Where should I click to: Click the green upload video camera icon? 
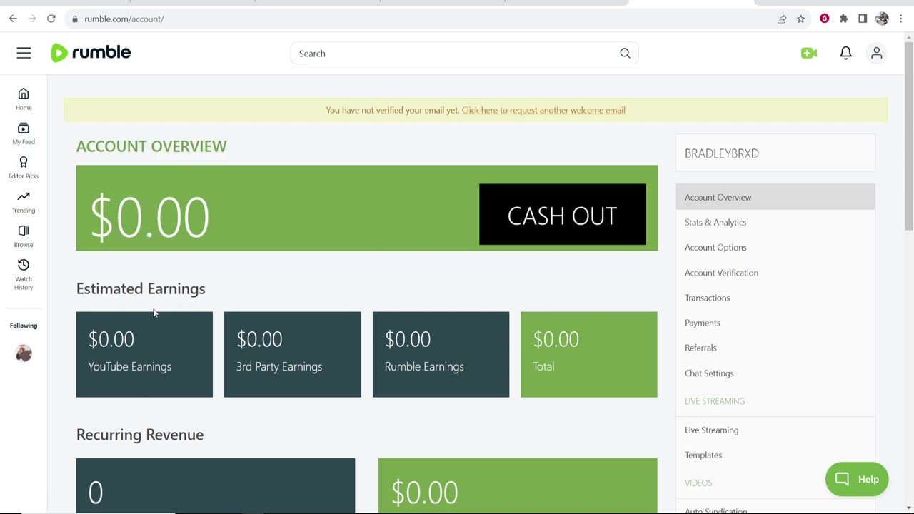[x=809, y=54]
